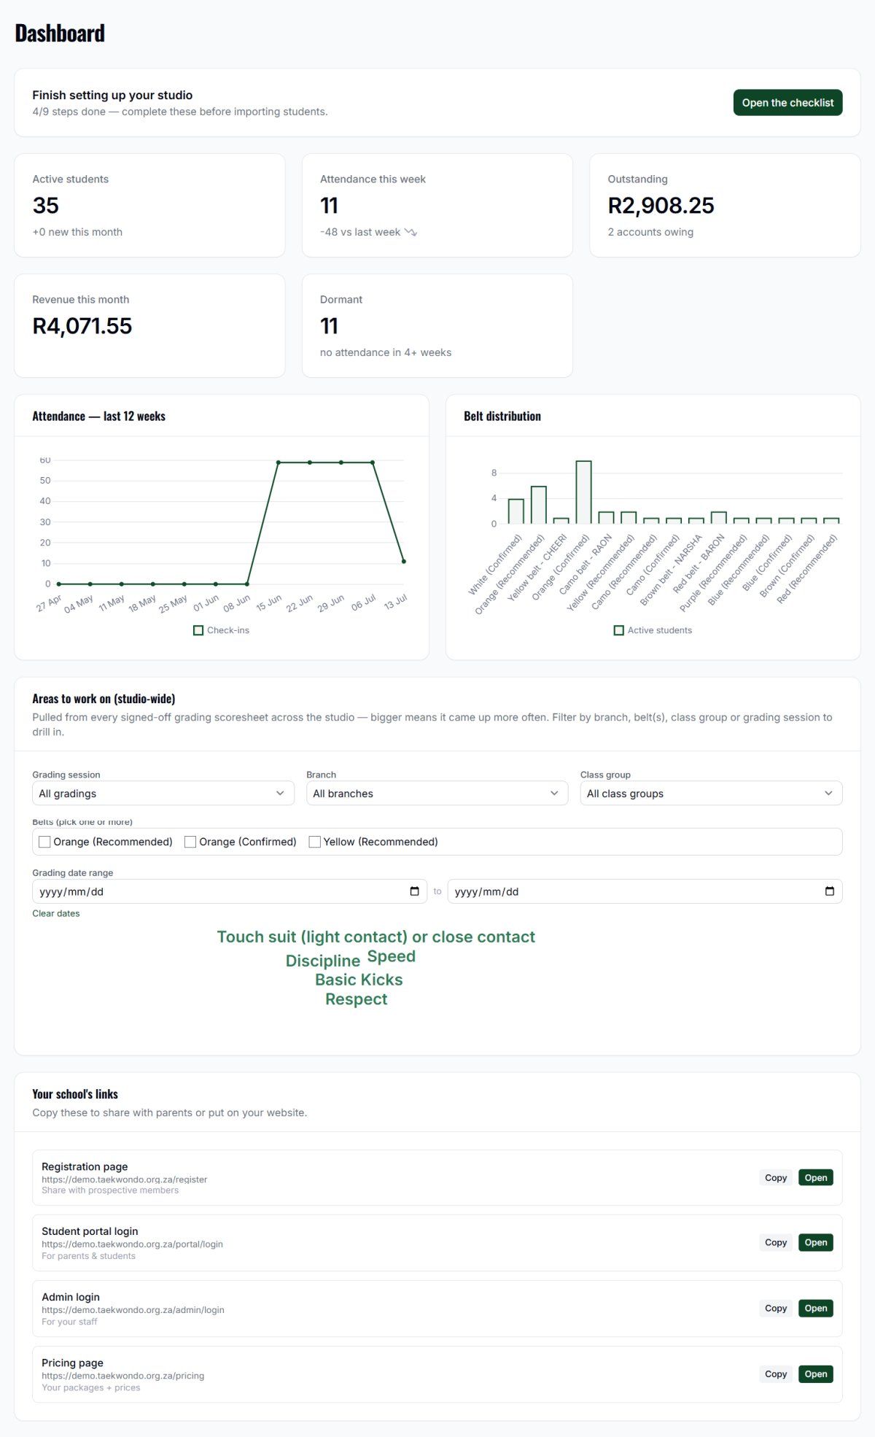The image size is (875, 1437).
Task: Check the Orange (Recommended) belt box
Action: (44, 842)
